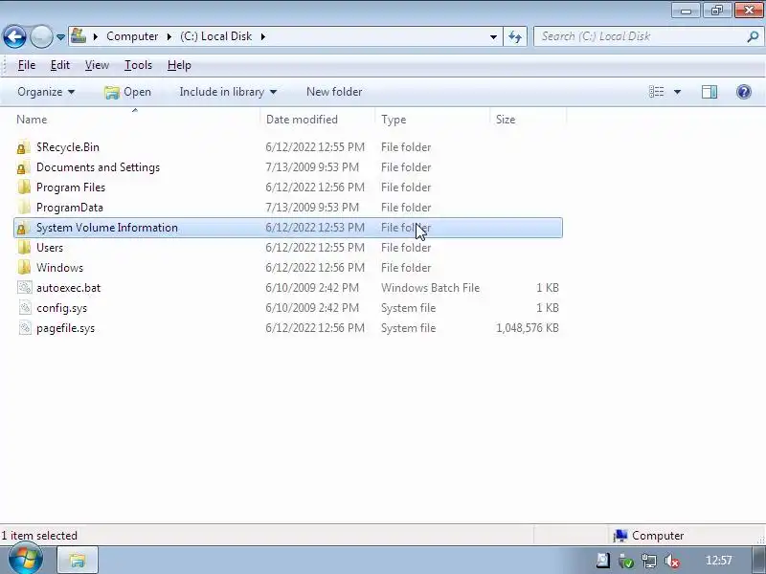This screenshot has height=574, width=766.
Task: Select System Volume Information folder icon
Action: point(23,228)
